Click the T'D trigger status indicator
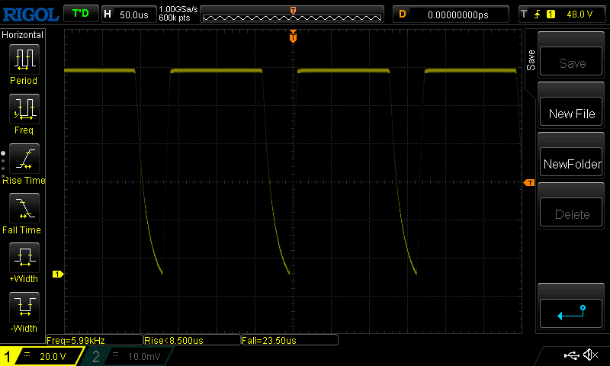 pyautogui.click(x=79, y=14)
